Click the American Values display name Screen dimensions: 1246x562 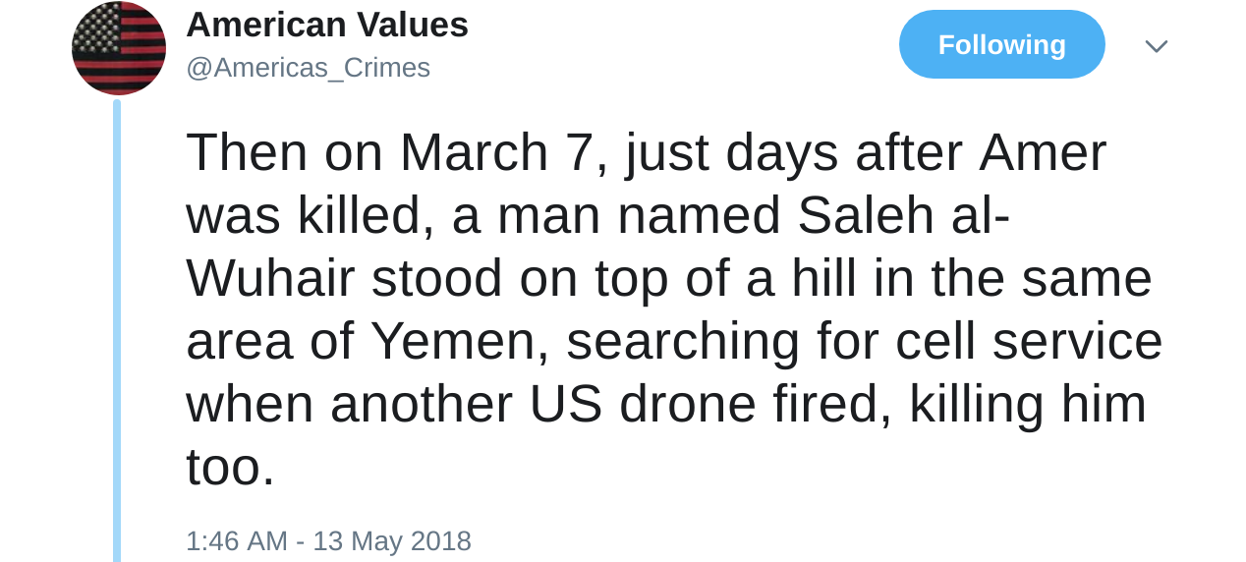327,25
